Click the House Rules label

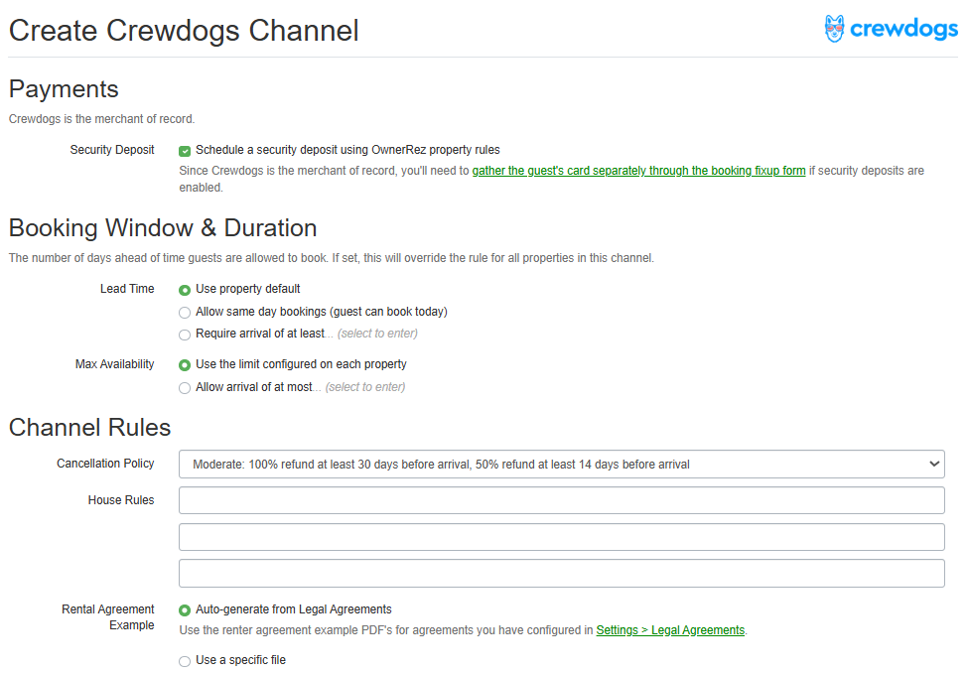coord(121,500)
